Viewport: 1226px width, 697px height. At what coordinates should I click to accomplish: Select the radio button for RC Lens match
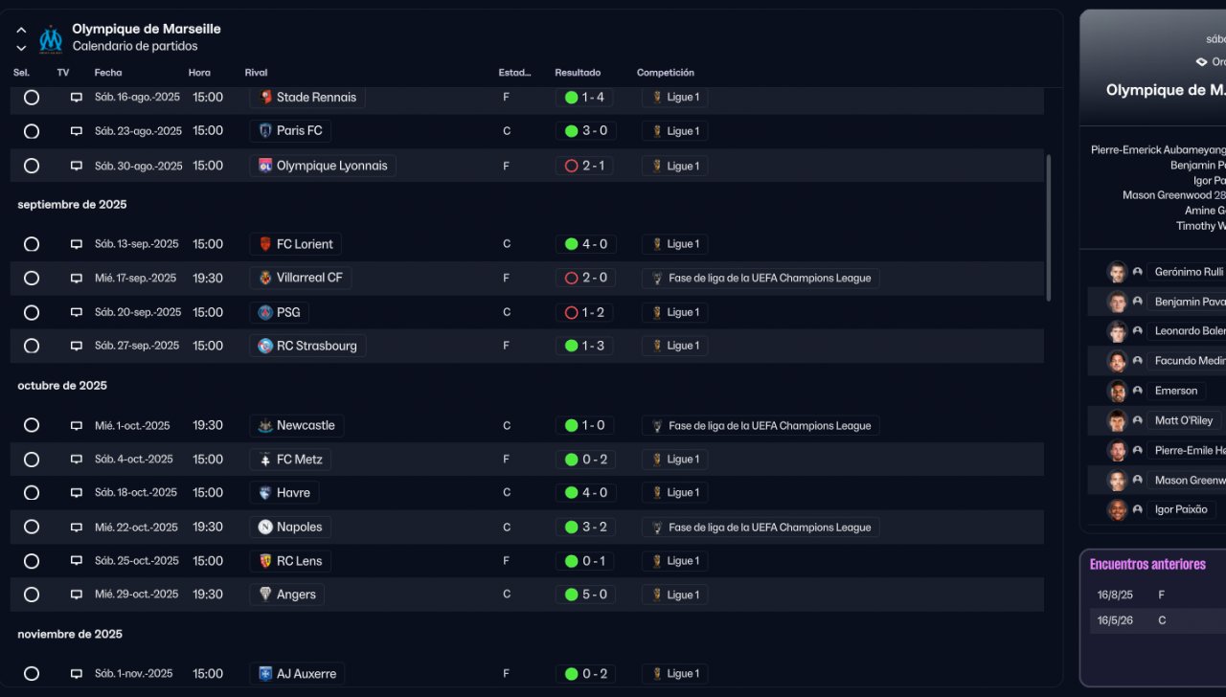(x=32, y=561)
